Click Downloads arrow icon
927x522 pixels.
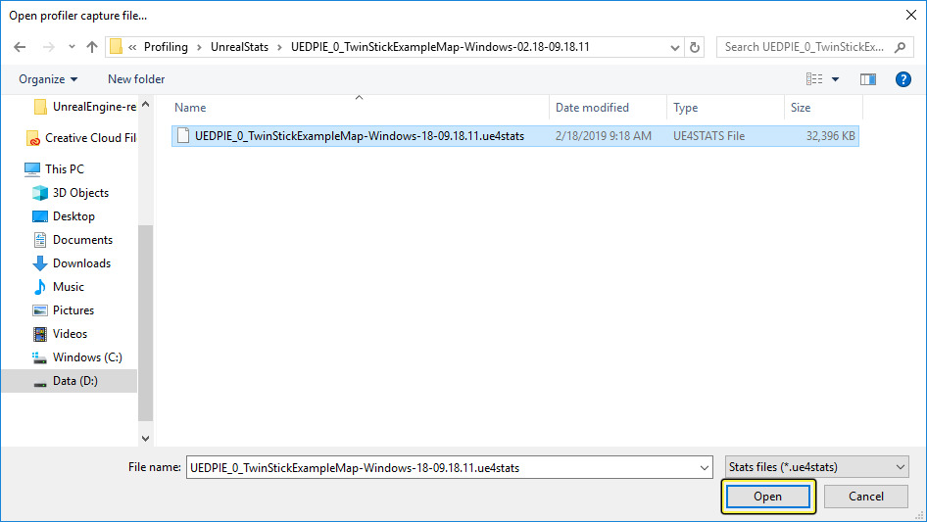[x=40, y=263]
